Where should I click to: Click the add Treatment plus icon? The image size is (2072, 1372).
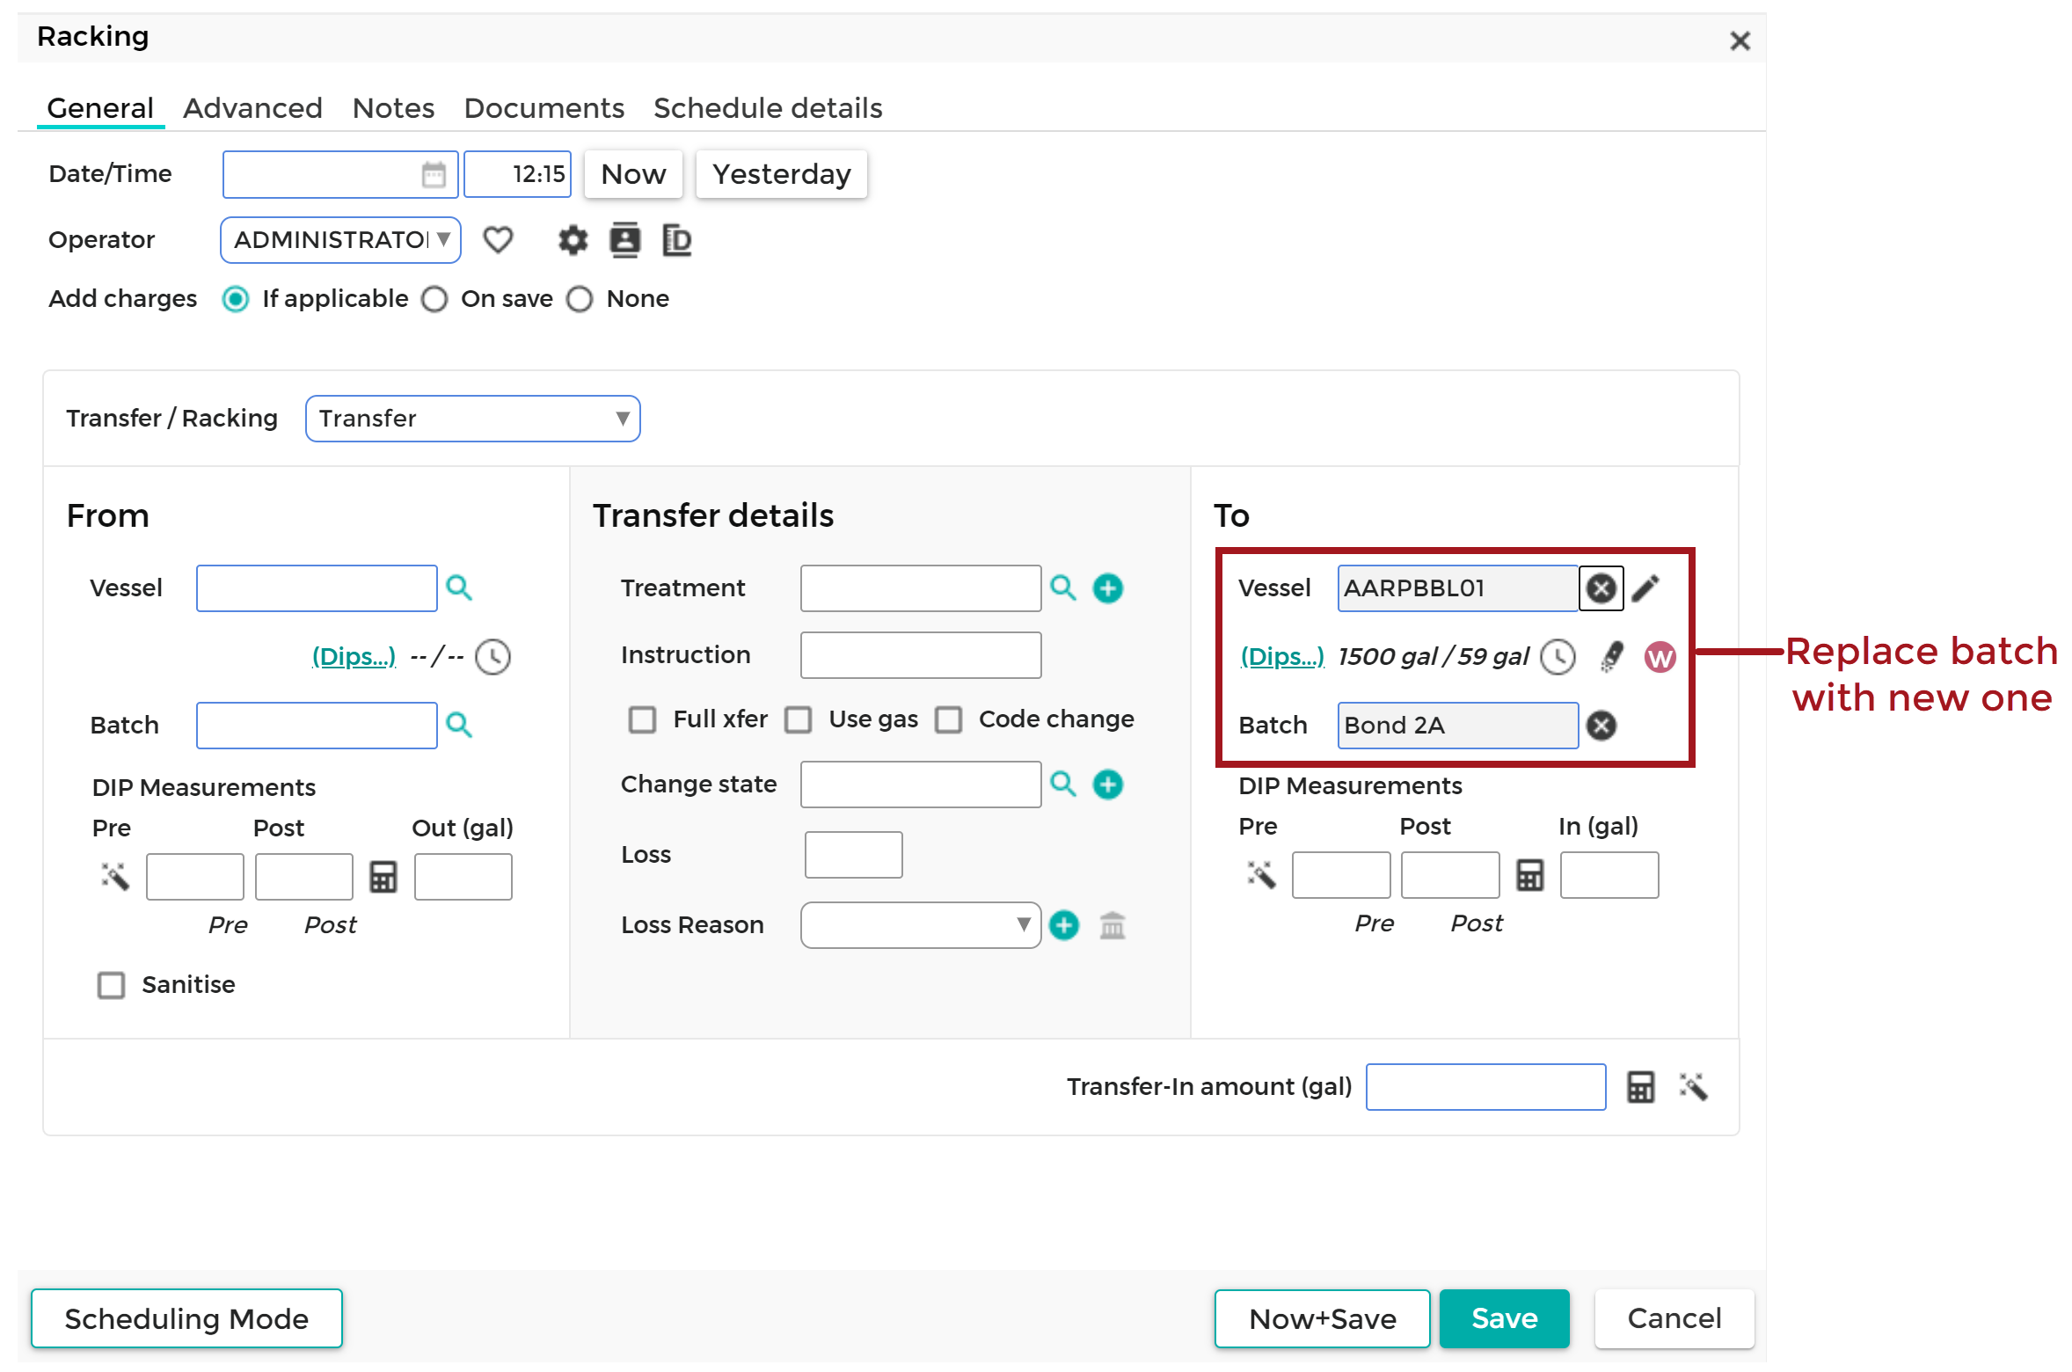(x=1107, y=587)
